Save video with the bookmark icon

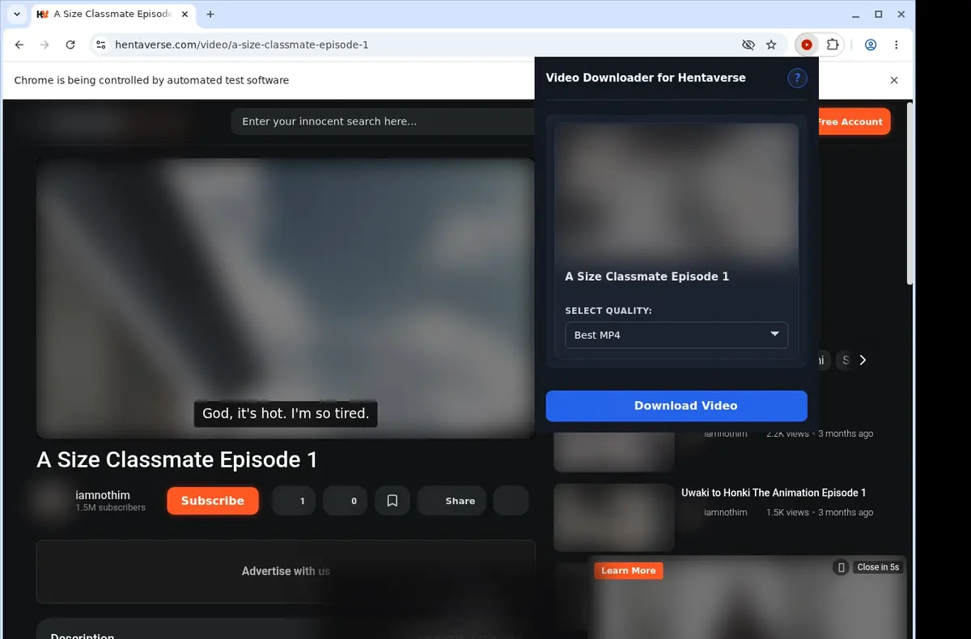pos(392,501)
